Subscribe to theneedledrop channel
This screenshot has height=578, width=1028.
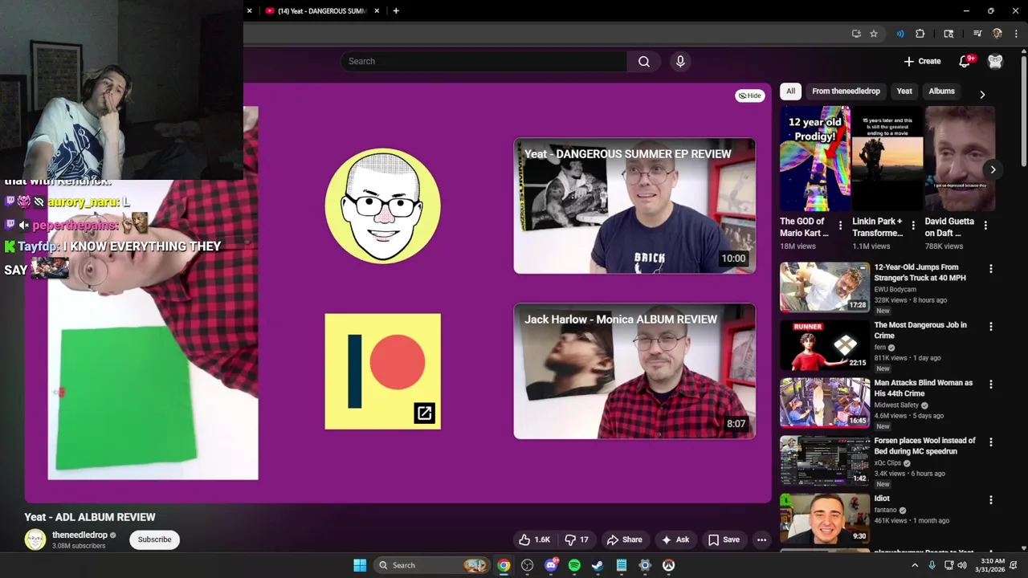pyautogui.click(x=154, y=539)
